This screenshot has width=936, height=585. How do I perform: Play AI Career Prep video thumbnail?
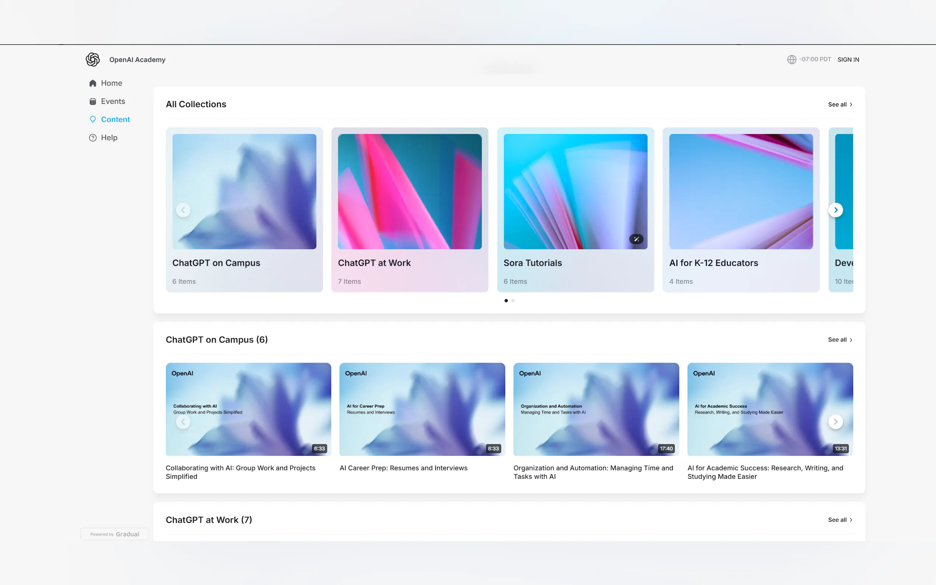422,409
